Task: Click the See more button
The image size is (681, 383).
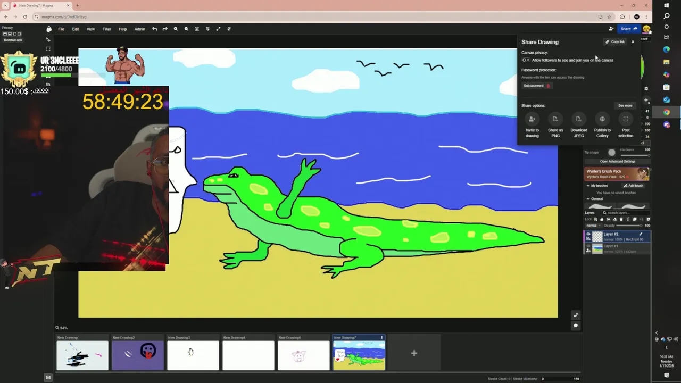Action: 625,105
